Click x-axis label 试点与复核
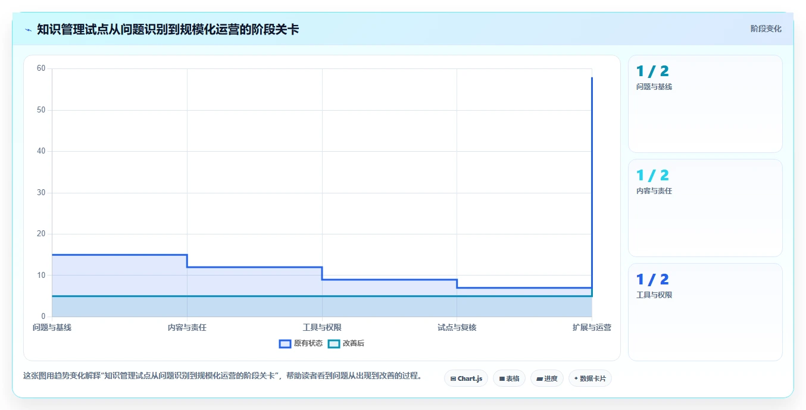Viewport: 806px width, 410px height. pos(457,327)
